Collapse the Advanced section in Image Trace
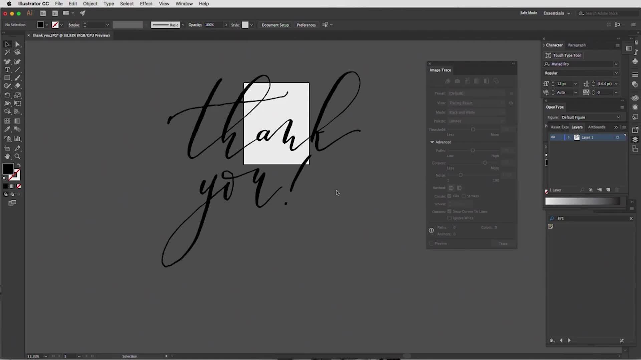This screenshot has height=360, width=641. pyautogui.click(x=432, y=142)
